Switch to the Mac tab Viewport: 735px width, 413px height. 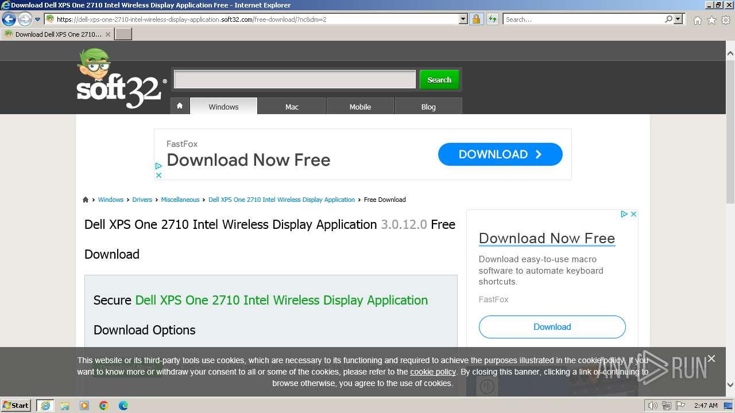292,107
